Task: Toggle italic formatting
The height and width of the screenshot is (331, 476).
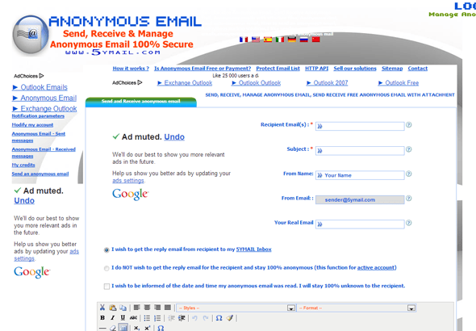Action: 113,318
